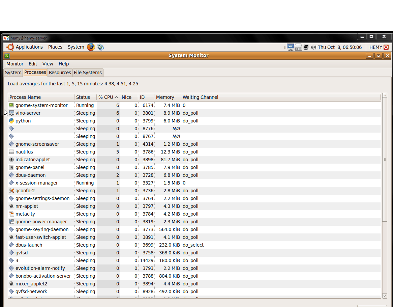
Task: Click the System Monitor title bar icon
Action: pos(7,56)
